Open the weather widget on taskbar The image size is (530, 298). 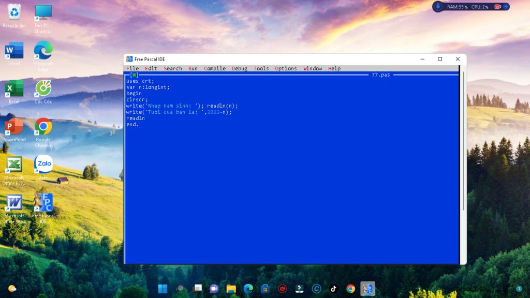tap(12, 289)
